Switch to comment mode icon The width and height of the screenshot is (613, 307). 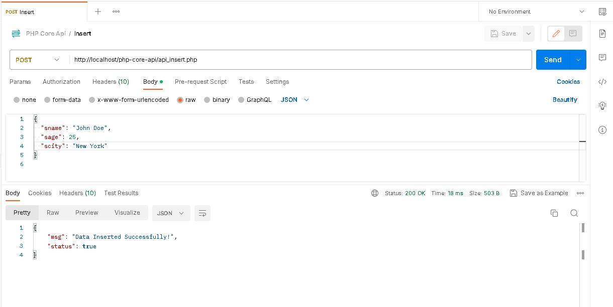[x=573, y=34]
